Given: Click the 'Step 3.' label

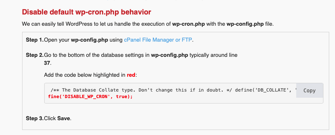Looking at the screenshot, I should click(34, 118).
